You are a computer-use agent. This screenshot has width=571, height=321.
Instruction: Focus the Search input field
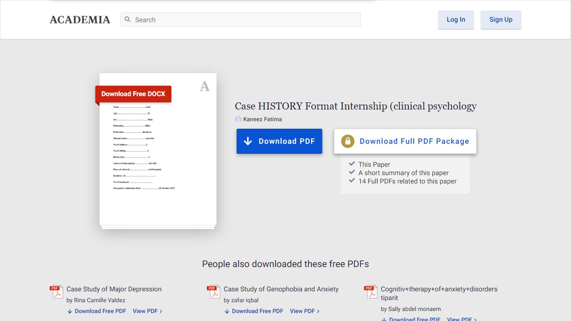tap(240, 20)
